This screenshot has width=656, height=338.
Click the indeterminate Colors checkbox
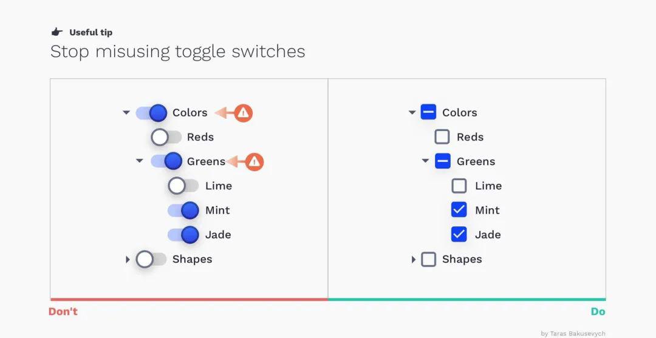pyautogui.click(x=428, y=112)
